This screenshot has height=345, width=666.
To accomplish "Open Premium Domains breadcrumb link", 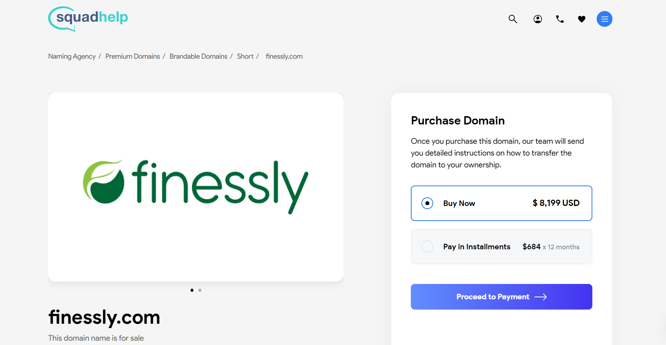I will click(x=133, y=56).
